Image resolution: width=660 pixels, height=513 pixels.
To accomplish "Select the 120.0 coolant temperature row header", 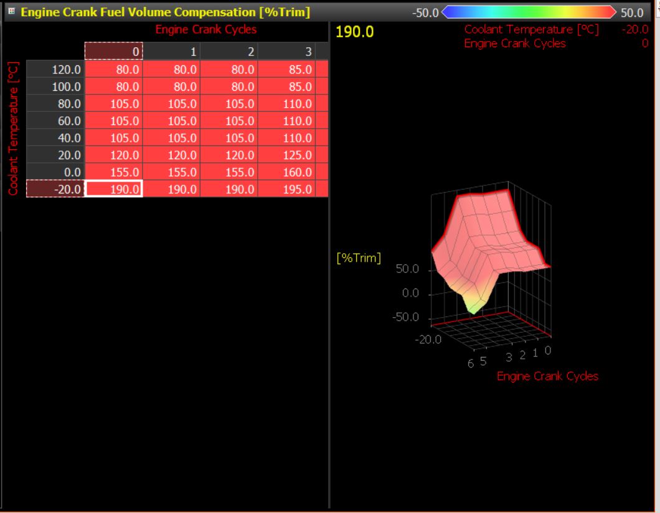I will (x=55, y=69).
